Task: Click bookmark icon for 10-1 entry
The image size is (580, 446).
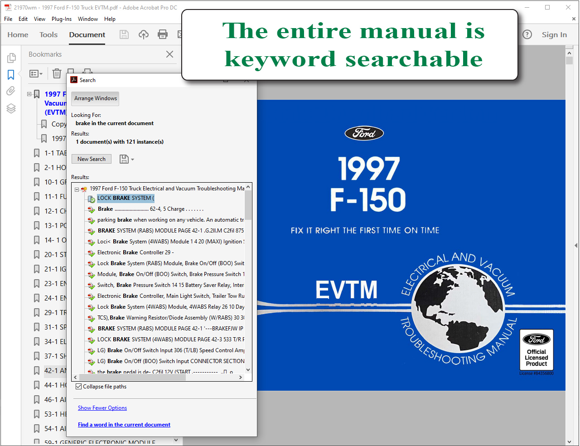Action: point(37,182)
